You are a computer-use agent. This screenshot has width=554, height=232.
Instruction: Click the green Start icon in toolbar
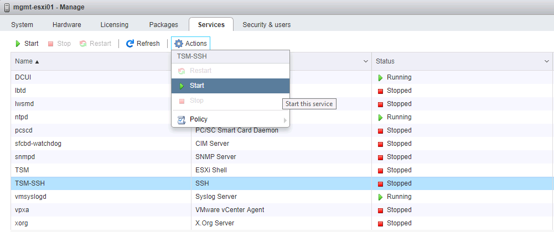click(x=18, y=44)
